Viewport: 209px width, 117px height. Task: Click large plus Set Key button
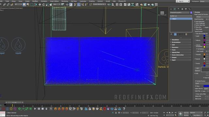tap(180, 114)
